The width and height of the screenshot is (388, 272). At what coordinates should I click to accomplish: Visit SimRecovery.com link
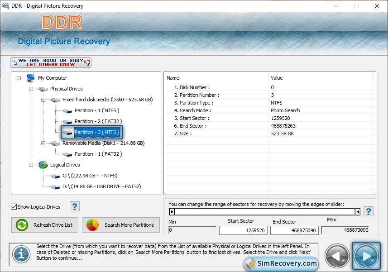[281, 263]
